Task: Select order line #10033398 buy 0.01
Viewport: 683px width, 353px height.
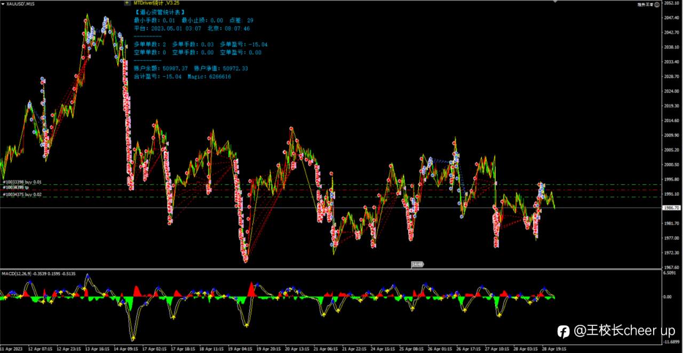Action: 22,183
